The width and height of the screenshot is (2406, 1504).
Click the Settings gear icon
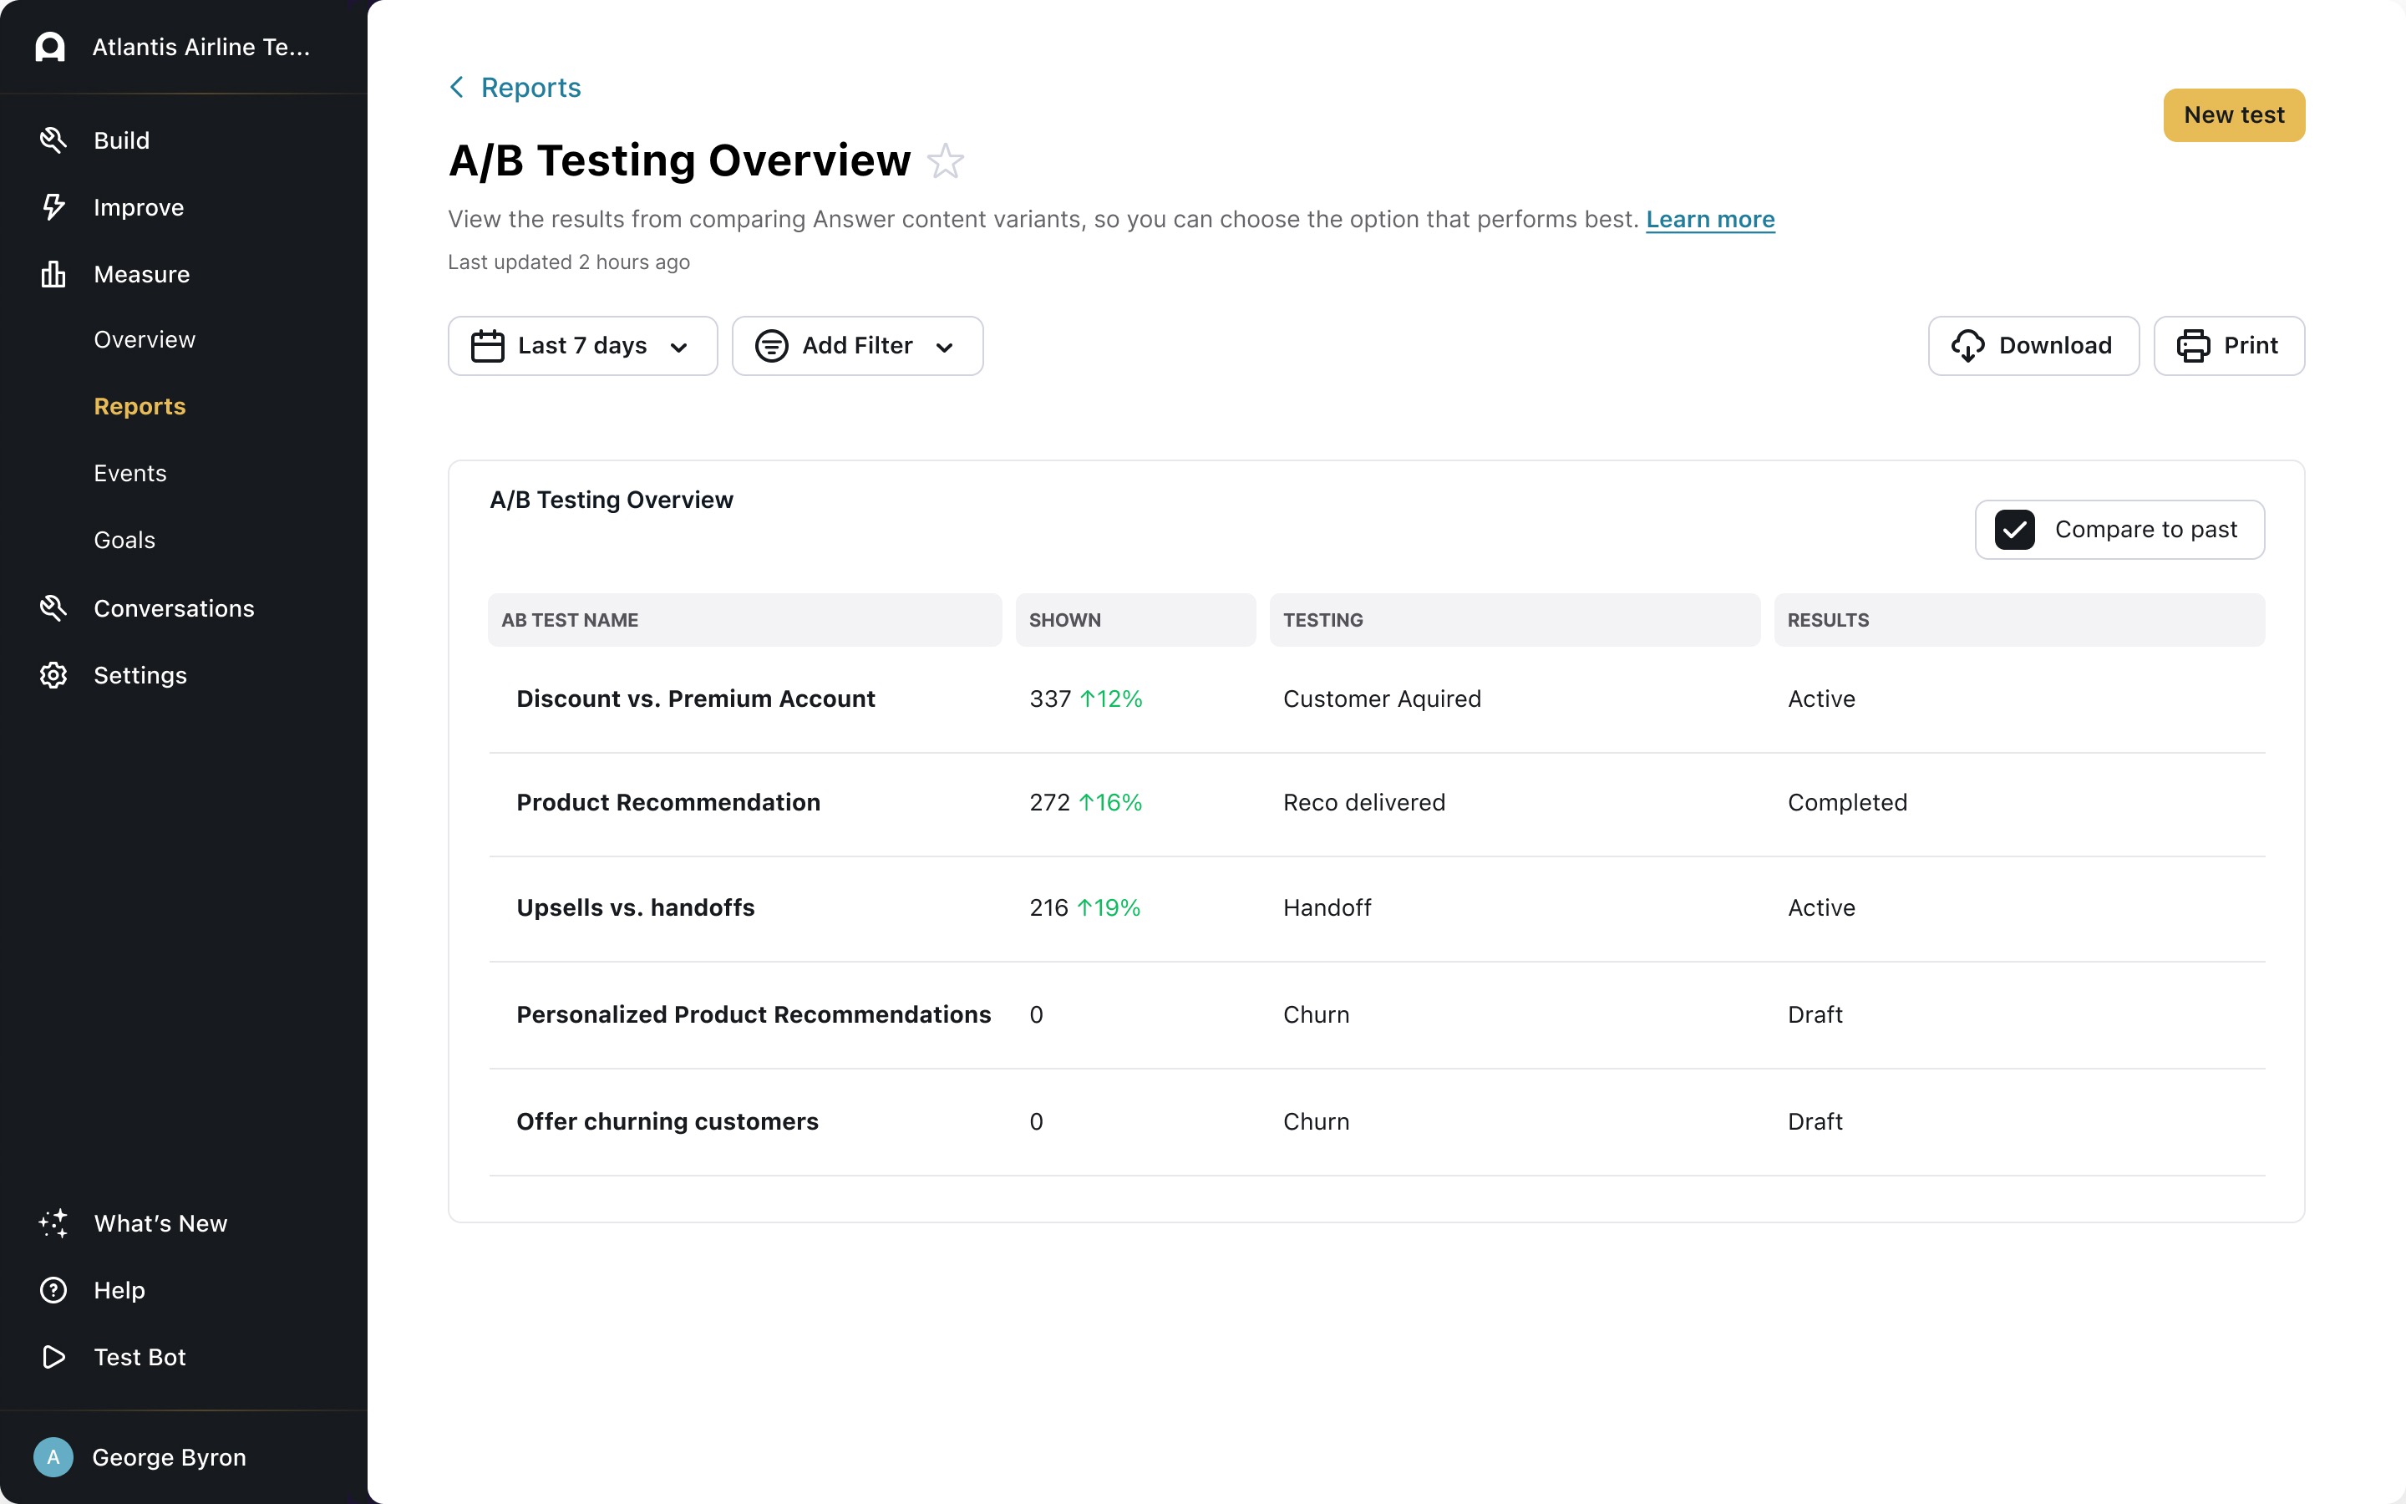click(53, 675)
